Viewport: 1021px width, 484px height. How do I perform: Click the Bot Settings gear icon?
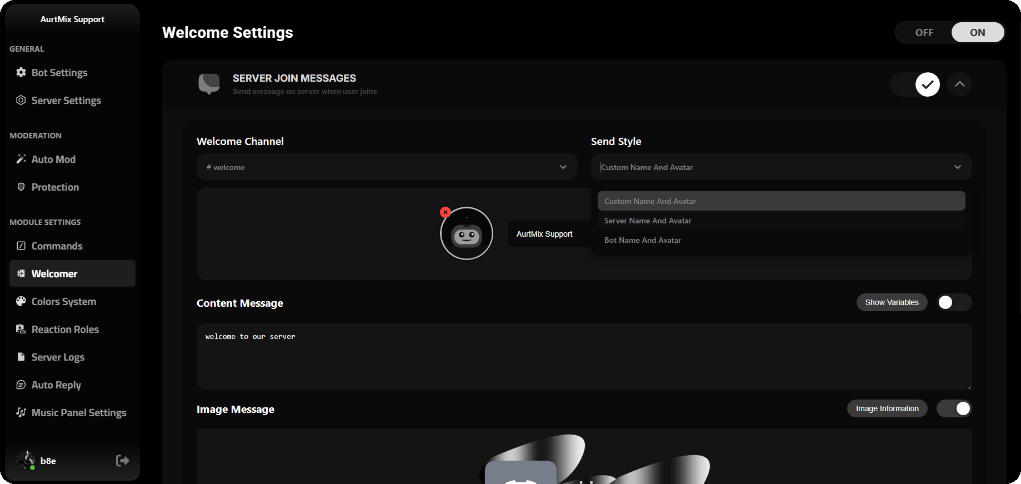pyautogui.click(x=21, y=72)
